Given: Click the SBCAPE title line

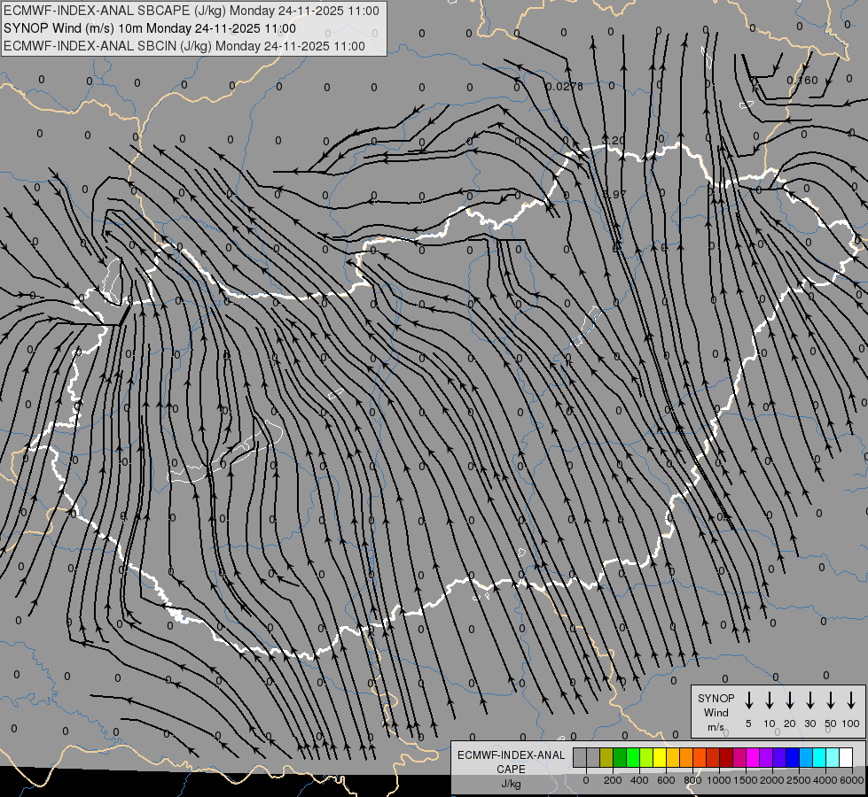Looking at the screenshot, I should click(192, 11).
